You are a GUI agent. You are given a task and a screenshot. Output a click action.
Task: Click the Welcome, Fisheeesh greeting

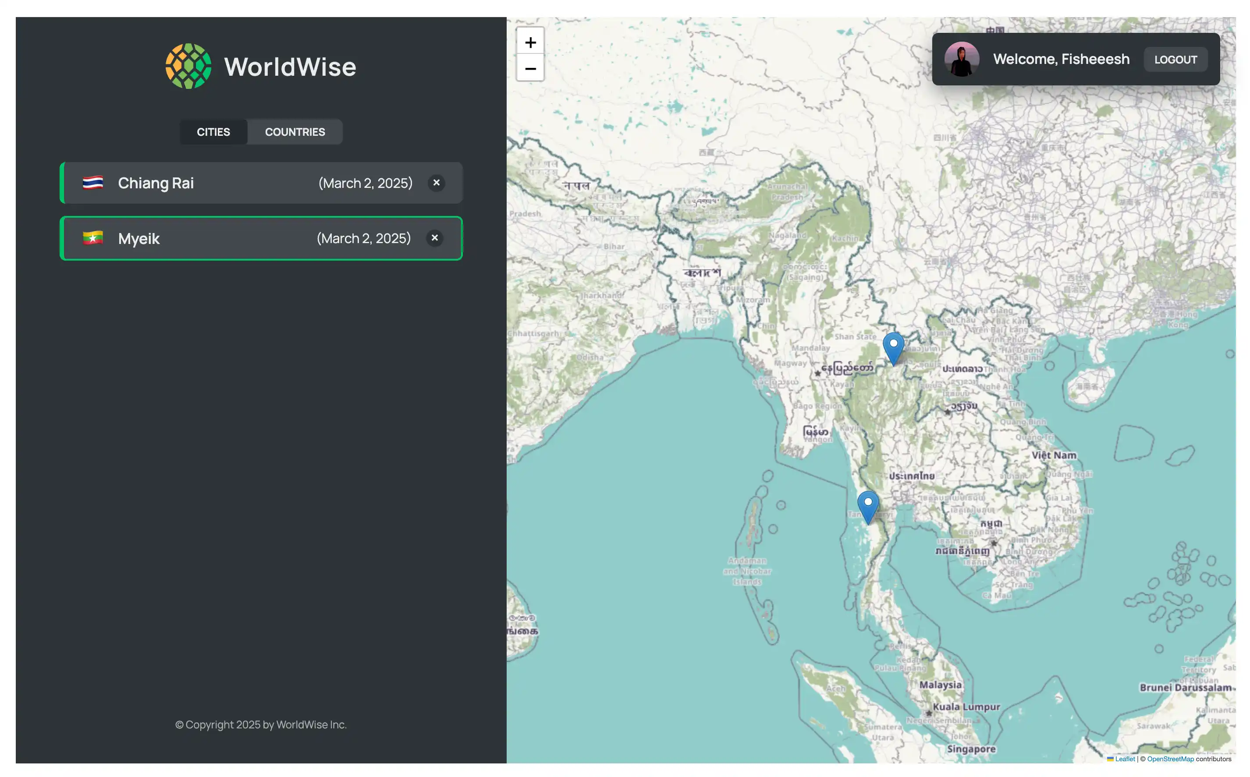tap(1061, 60)
